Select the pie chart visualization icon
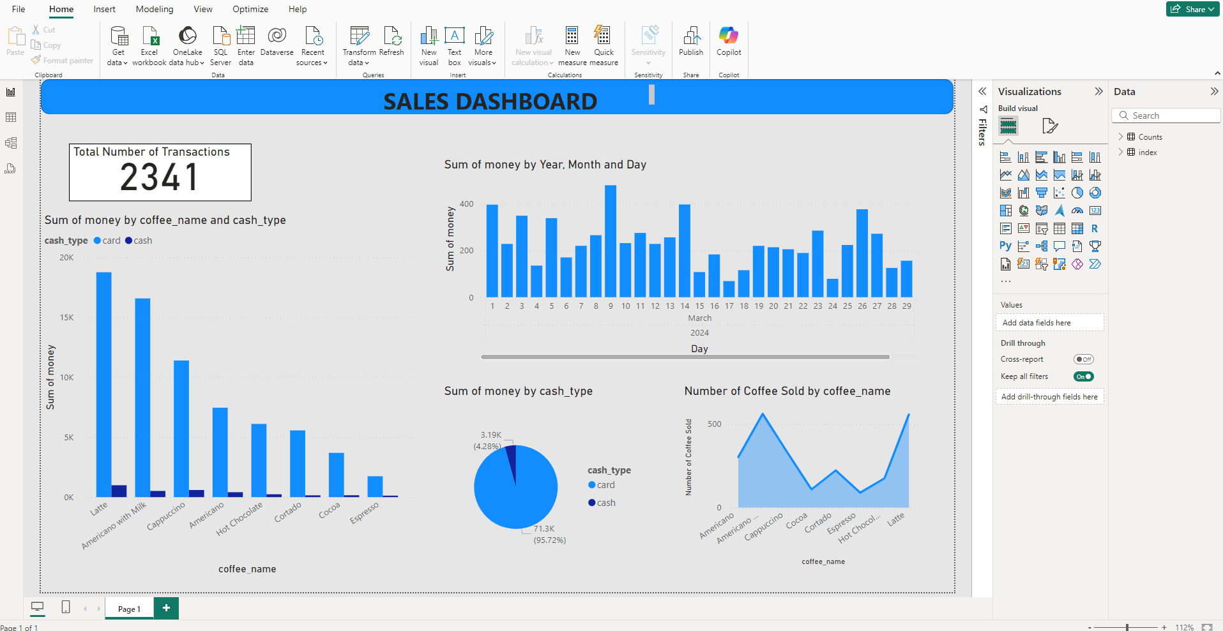 click(1077, 193)
